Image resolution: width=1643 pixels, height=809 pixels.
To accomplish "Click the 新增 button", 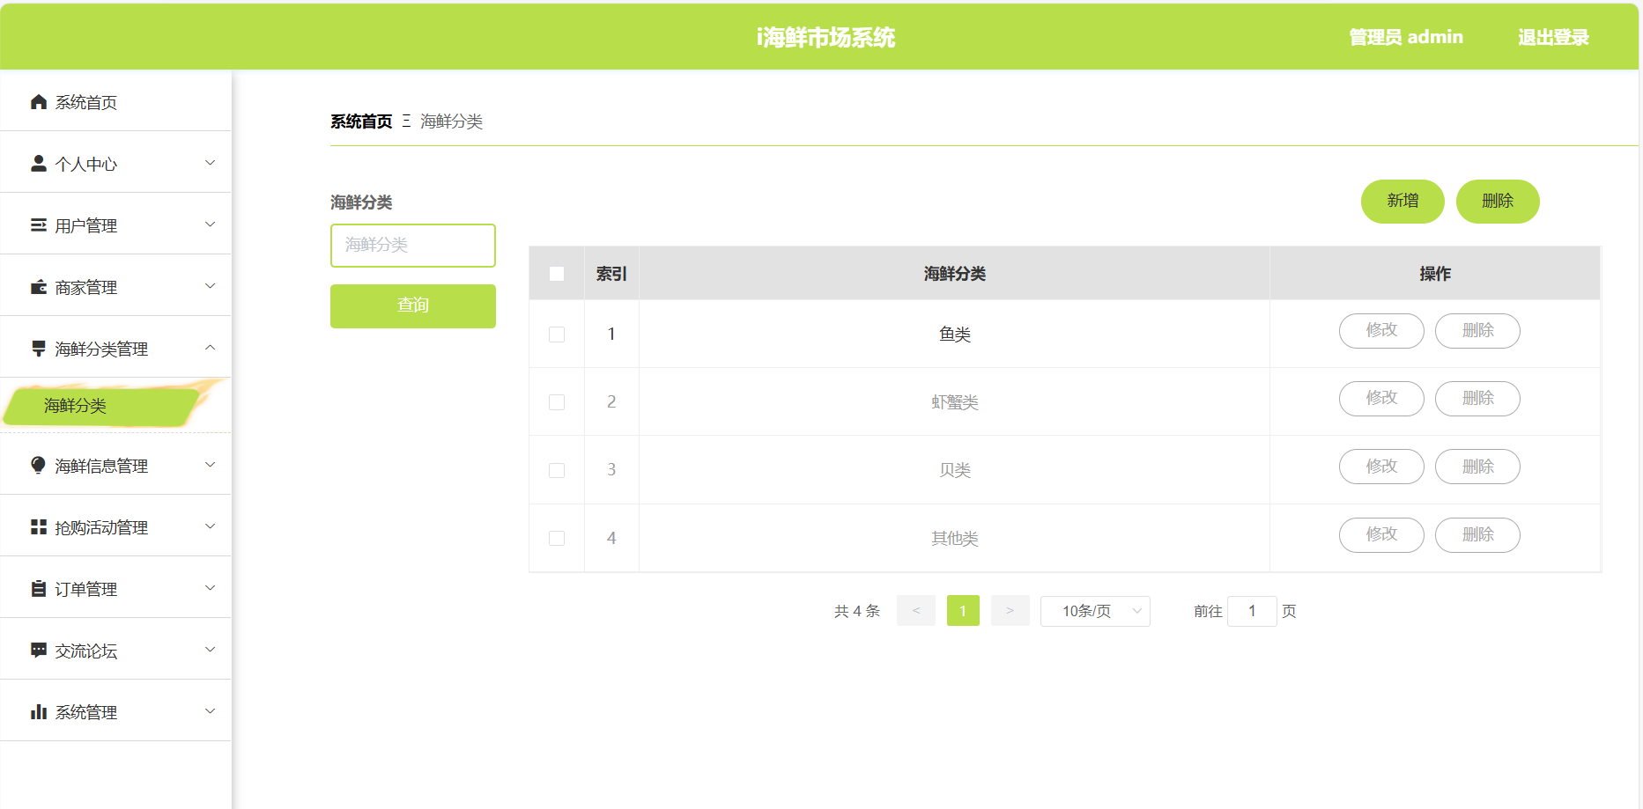I will pyautogui.click(x=1402, y=202).
